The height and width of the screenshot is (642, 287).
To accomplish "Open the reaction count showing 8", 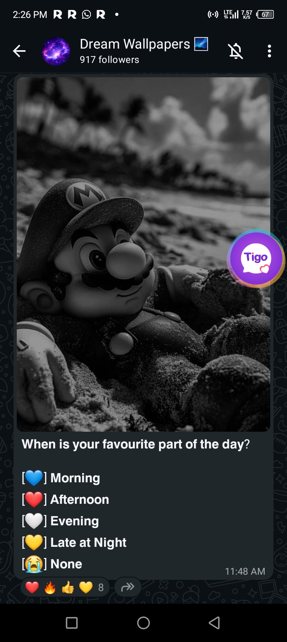I will coord(101,587).
